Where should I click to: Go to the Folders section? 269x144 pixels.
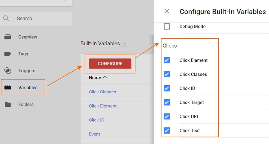click(26, 104)
